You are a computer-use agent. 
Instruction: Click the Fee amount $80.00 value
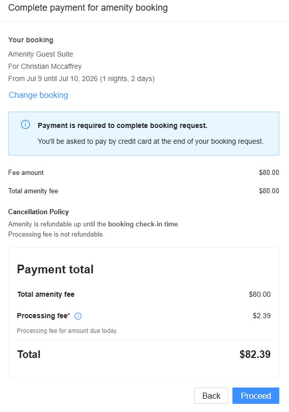click(269, 173)
